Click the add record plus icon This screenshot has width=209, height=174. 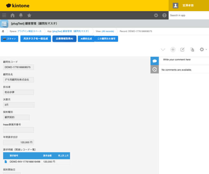[x=173, y=49]
